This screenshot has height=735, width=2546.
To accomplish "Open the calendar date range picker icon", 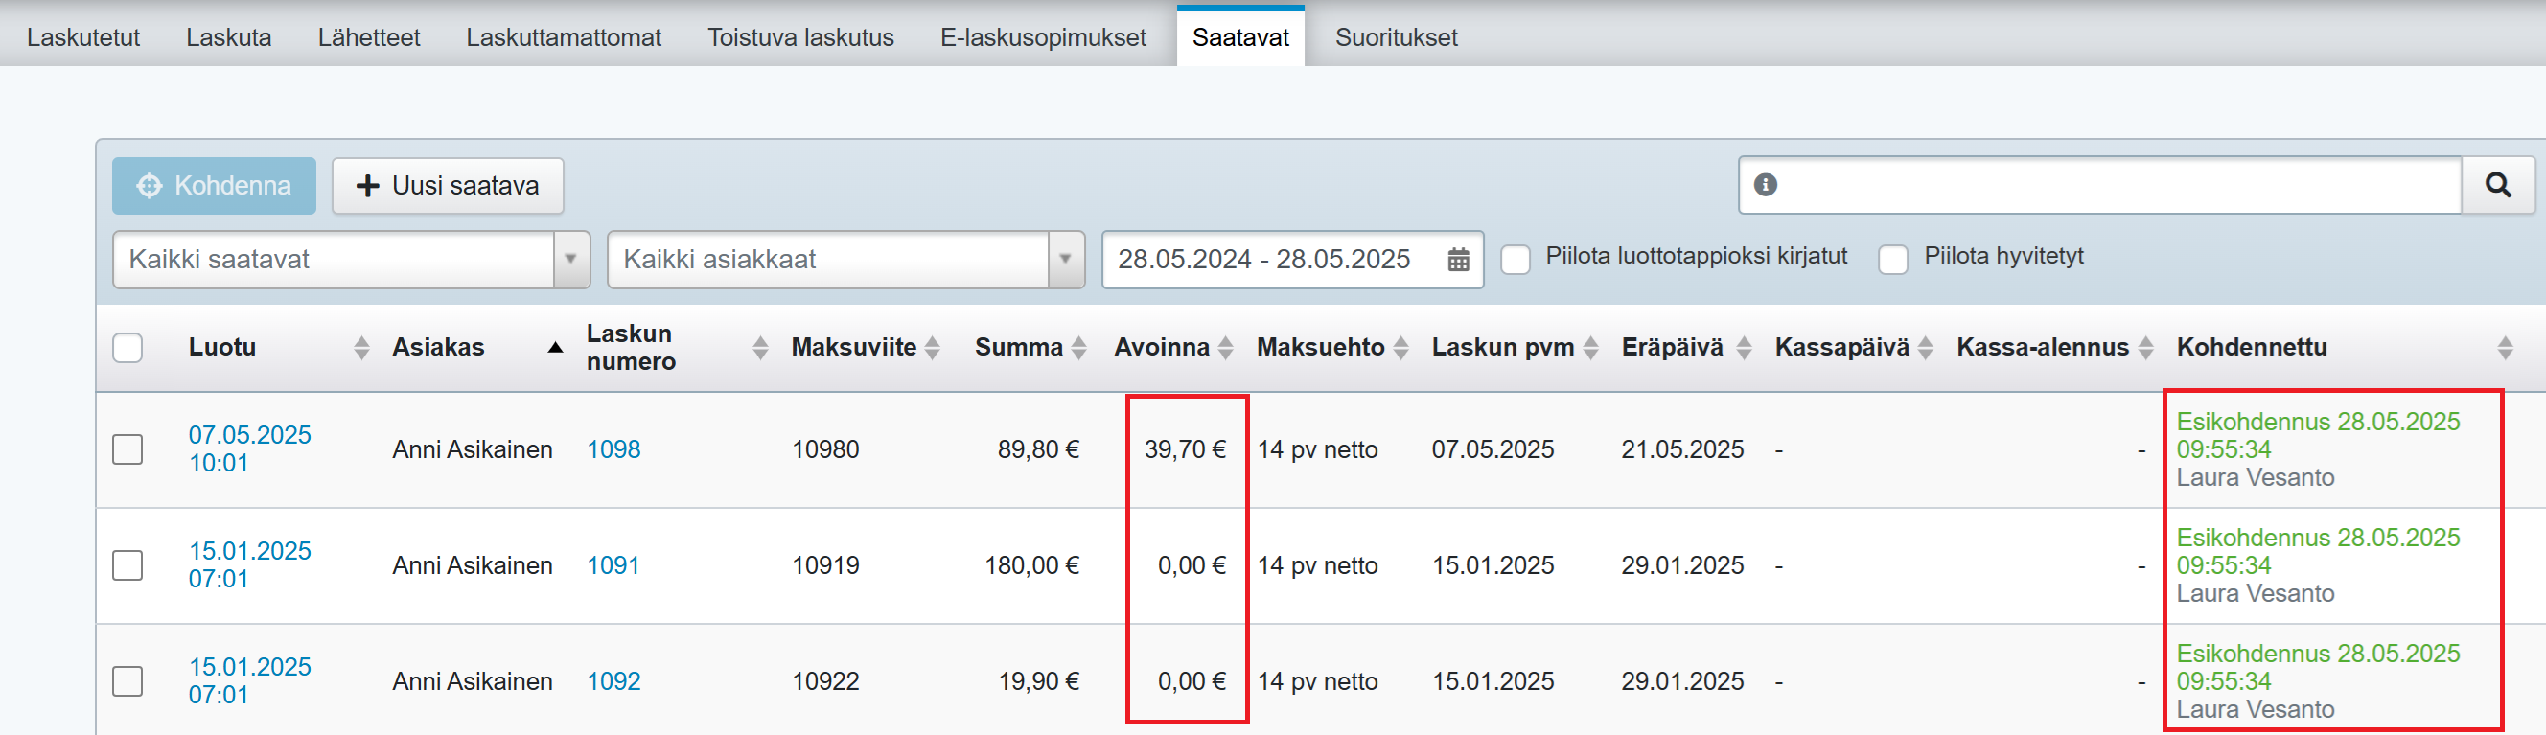I will point(1458,260).
